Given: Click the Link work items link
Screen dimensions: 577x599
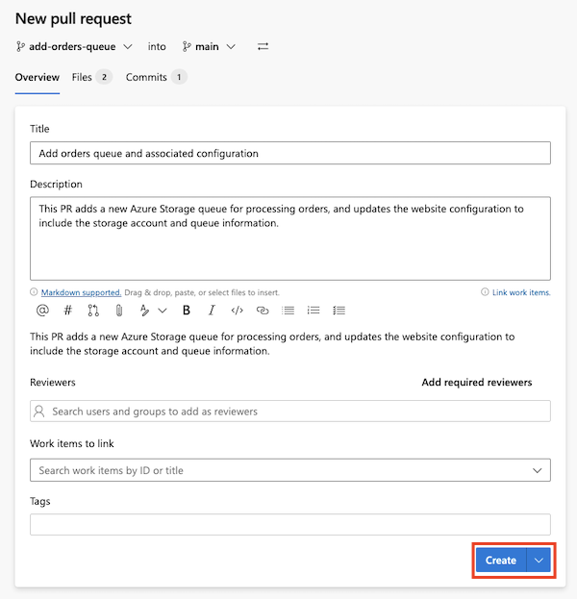Looking at the screenshot, I should (x=521, y=292).
